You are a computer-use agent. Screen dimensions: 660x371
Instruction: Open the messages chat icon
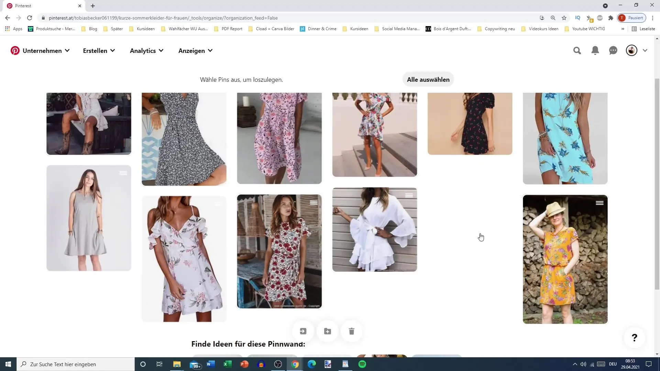[613, 50]
